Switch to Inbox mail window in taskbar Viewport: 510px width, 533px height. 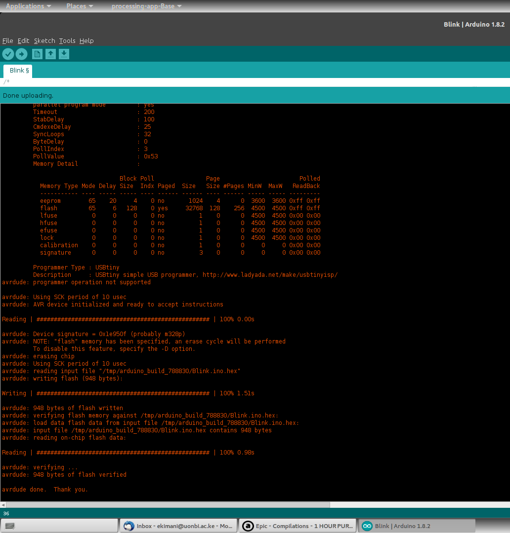pyautogui.click(x=178, y=526)
